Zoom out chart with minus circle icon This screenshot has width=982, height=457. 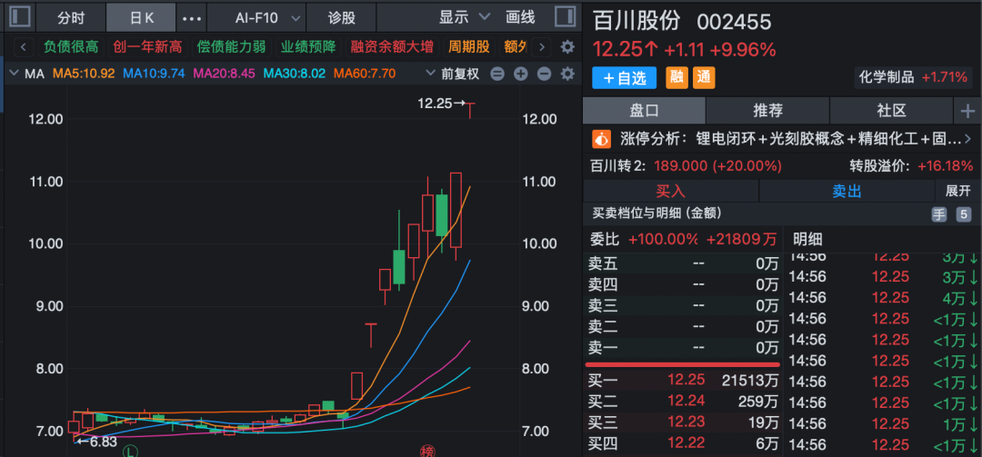point(544,74)
